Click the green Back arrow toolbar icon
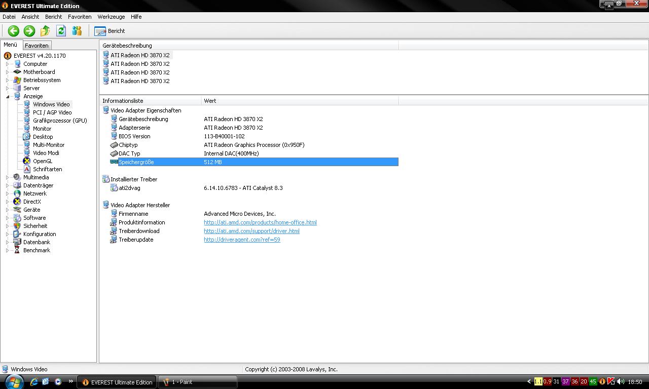 pos(14,31)
